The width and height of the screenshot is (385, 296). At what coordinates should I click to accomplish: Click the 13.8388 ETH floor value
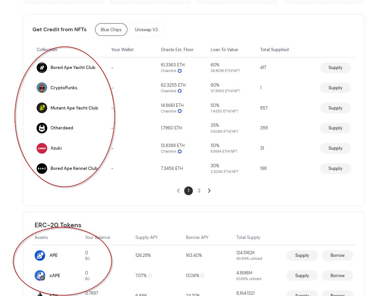[x=173, y=146]
